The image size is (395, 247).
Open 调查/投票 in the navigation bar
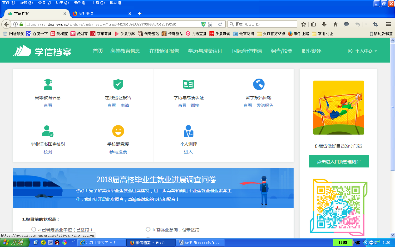(x=282, y=51)
